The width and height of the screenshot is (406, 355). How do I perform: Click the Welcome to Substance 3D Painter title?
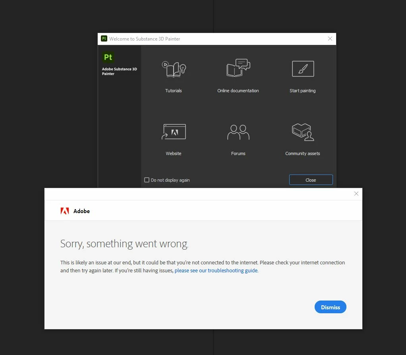coord(145,39)
